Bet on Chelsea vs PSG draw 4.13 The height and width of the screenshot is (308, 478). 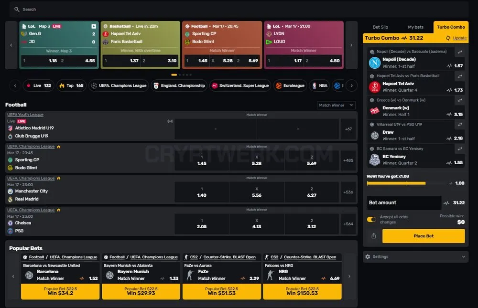[x=257, y=224]
